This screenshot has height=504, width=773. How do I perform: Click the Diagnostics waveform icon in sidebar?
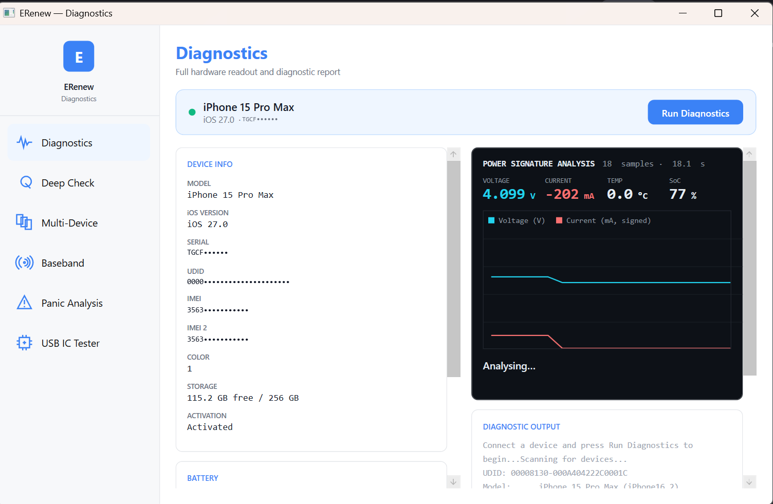24,143
